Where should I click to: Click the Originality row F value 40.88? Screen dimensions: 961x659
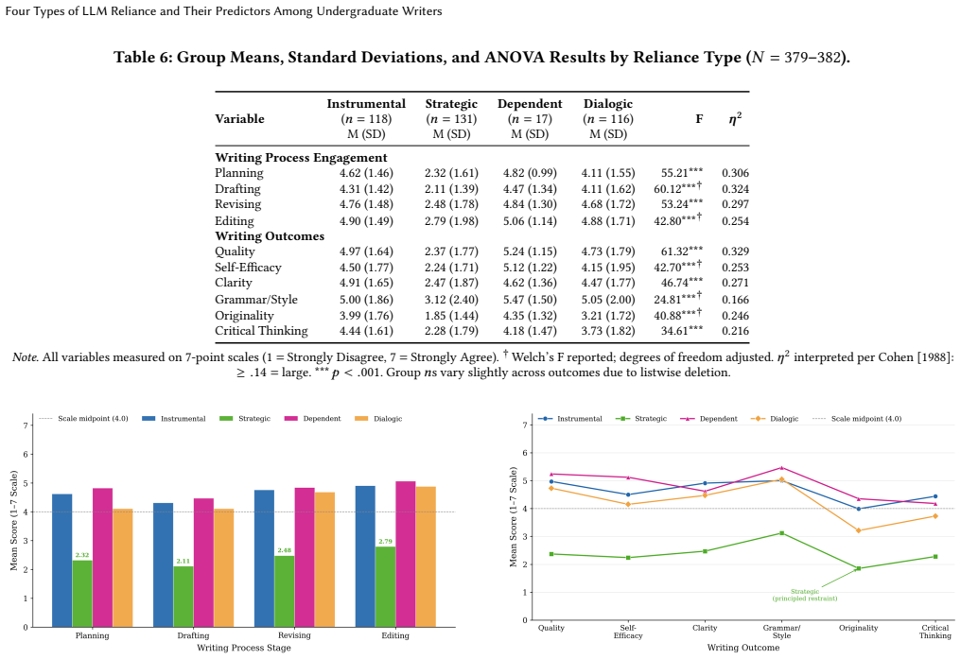coord(676,315)
